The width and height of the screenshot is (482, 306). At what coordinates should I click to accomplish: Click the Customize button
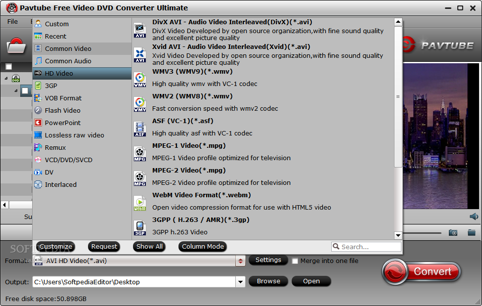(x=56, y=246)
